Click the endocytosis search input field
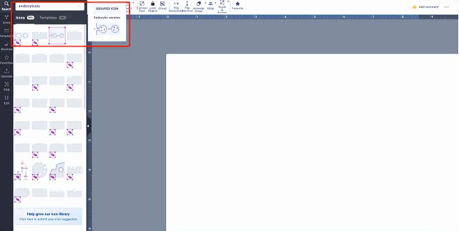Screen dimensions: 459x231 coord(50,6)
